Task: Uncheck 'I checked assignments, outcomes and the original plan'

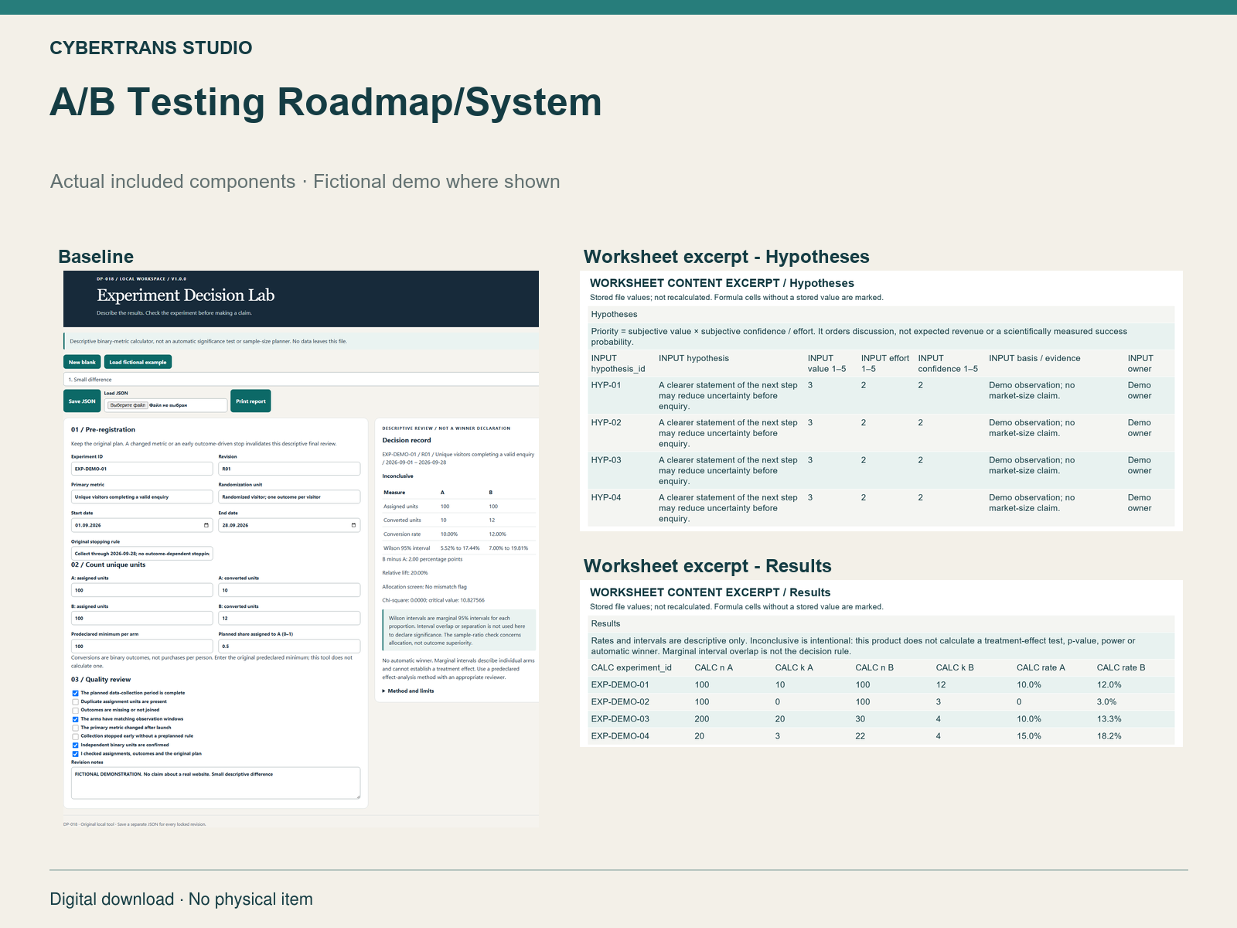Action: coord(76,753)
